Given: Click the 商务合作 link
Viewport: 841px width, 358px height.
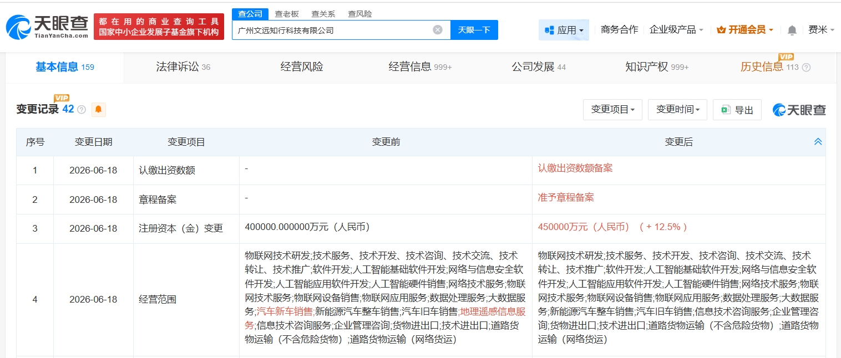Looking at the screenshot, I should (x=619, y=30).
